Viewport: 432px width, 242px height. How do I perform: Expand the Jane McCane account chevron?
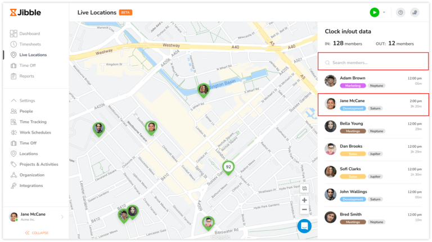coord(62,217)
